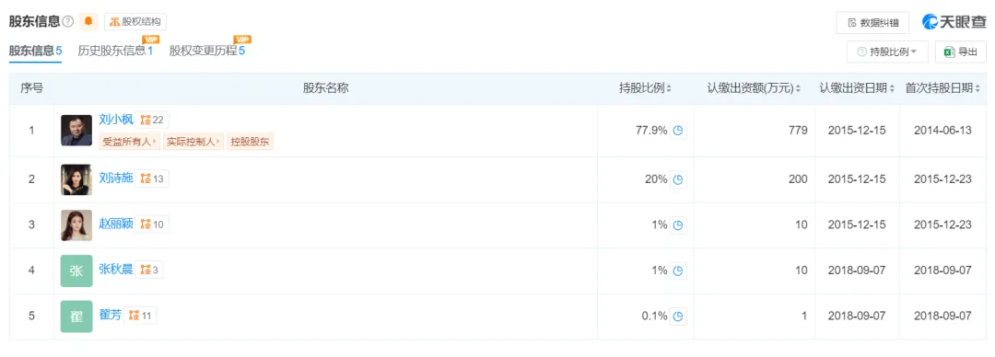This screenshot has height=357, width=995.
Task: Sort by 持股比例 column header
Action: pyautogui.click(x=645, y=88)
